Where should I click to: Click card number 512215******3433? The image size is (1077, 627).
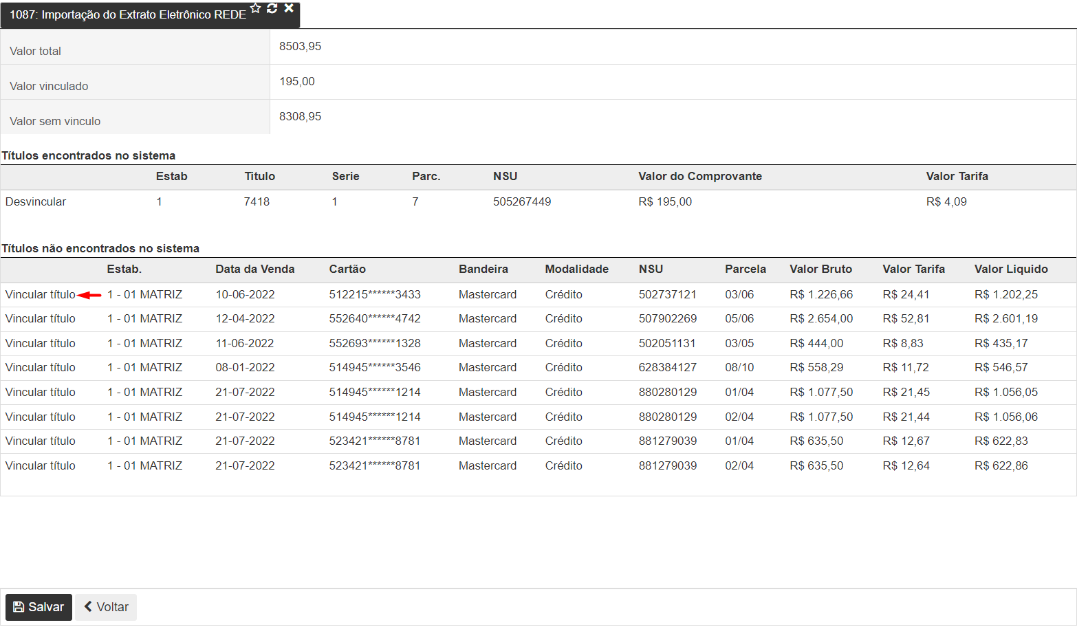pyautogui.click(x=375, y=294)
